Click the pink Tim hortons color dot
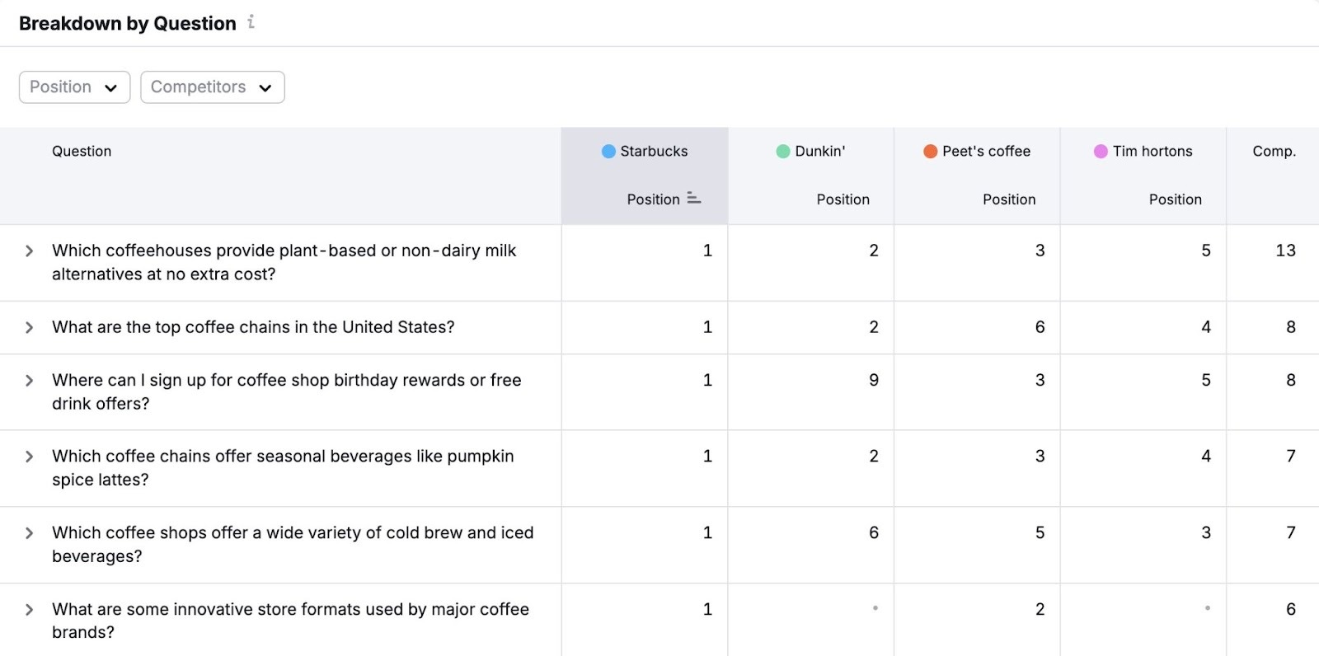 [x=1101, y=151]
